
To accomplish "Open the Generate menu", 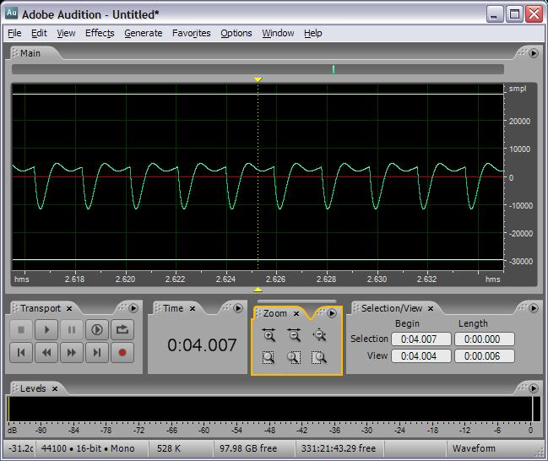I will click(x=143, y=33).
